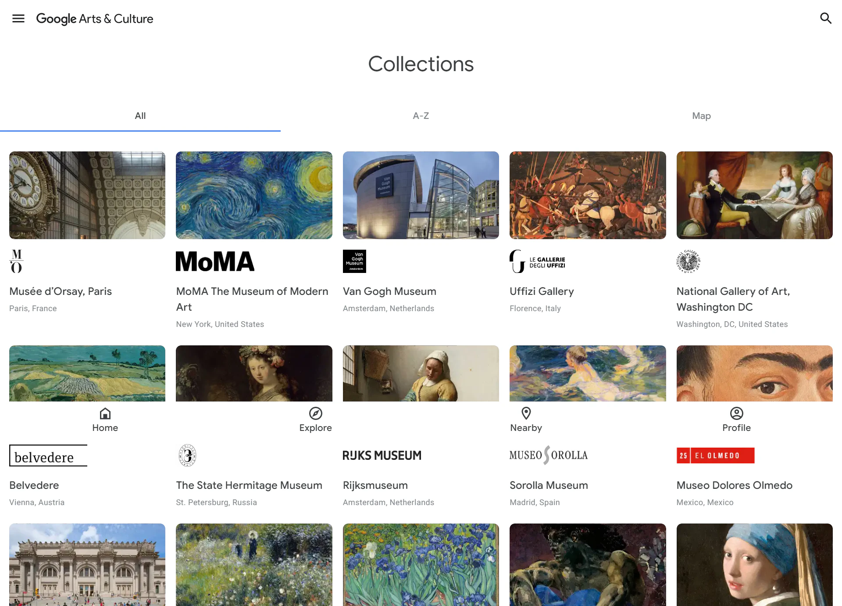Switch to the Map tab
The height and width of the screenshot is (606, 842).
click(x=701, y=116)
